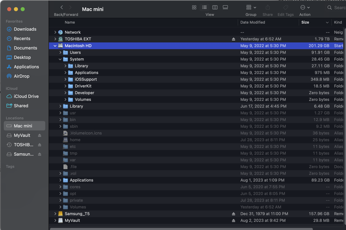Click the Search magnifier icon
This screenshot has height=230, width=346.
pyautogui.click(x=329, y=8)
